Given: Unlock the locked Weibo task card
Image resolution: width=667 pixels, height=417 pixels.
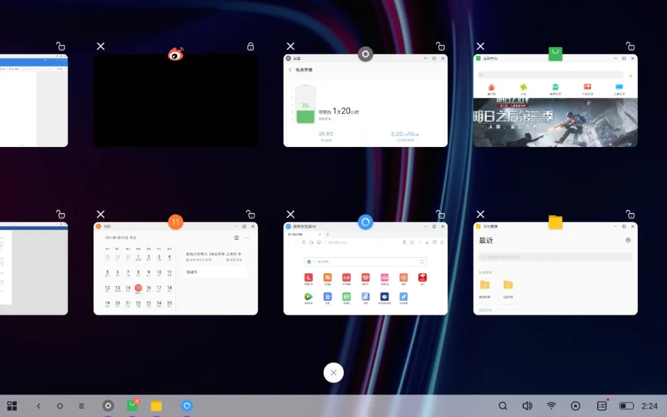Looking at the screenshot, I should [x=250, y=46].
